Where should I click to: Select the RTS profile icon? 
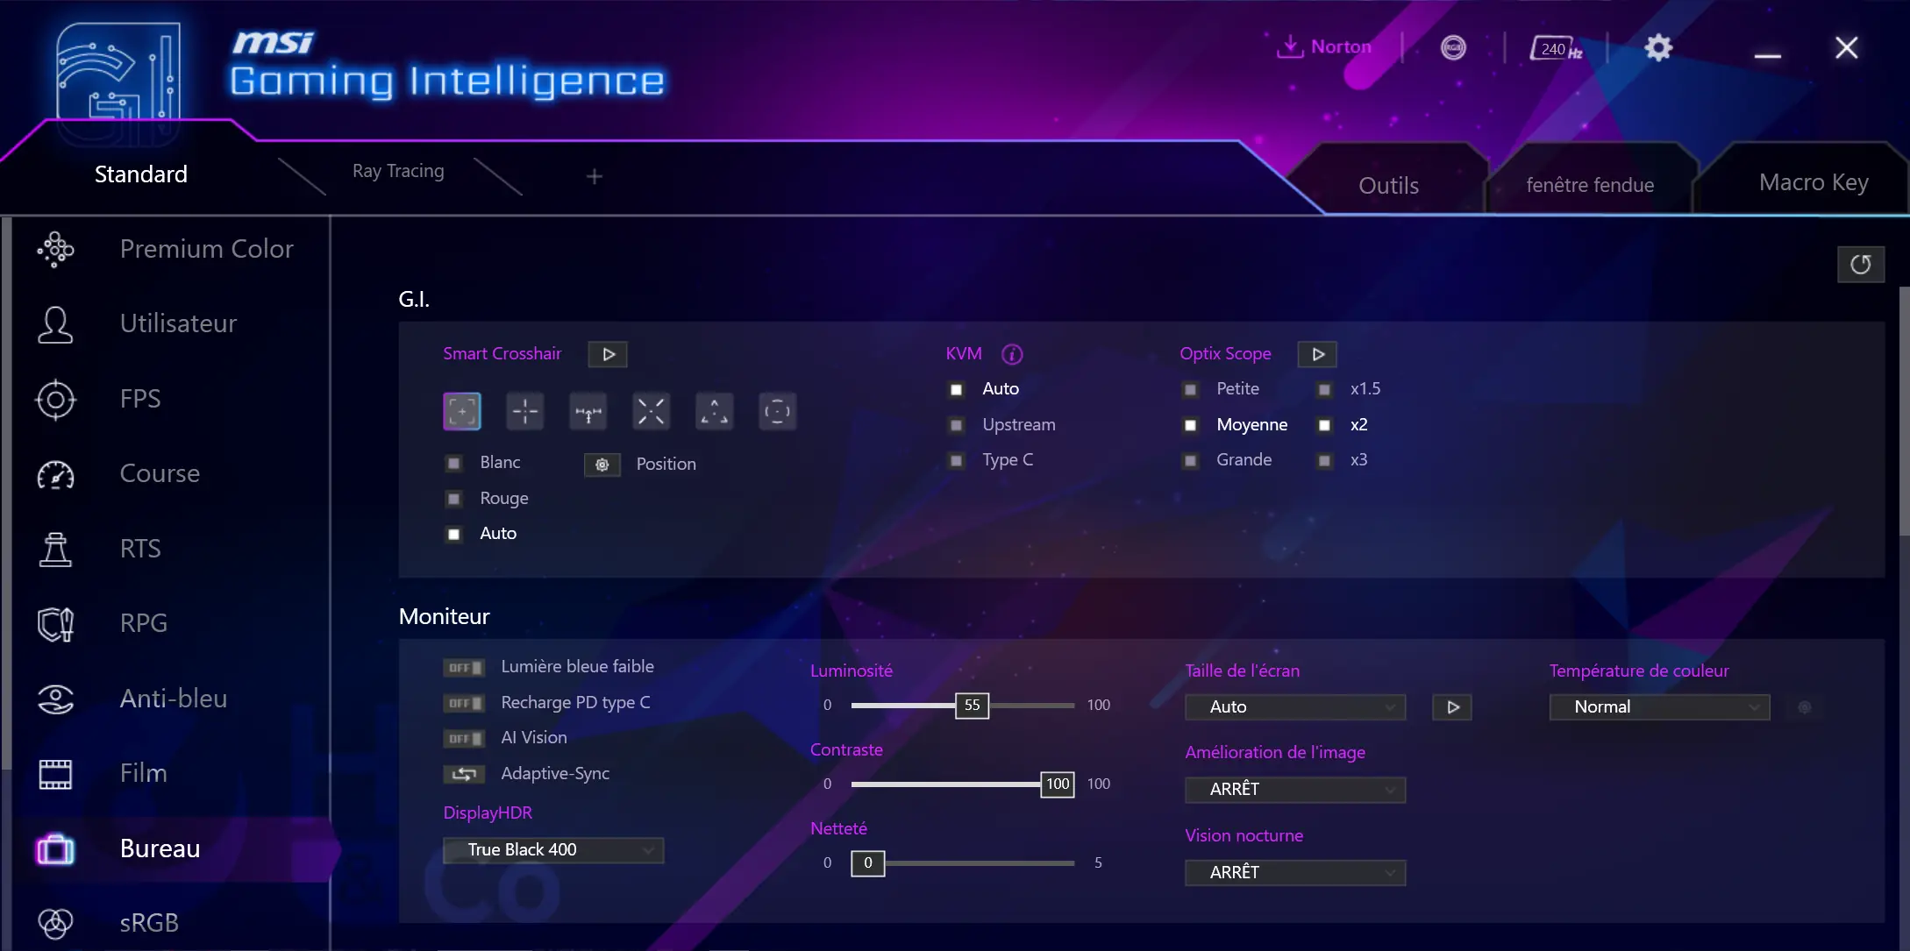tap(53, 547)
